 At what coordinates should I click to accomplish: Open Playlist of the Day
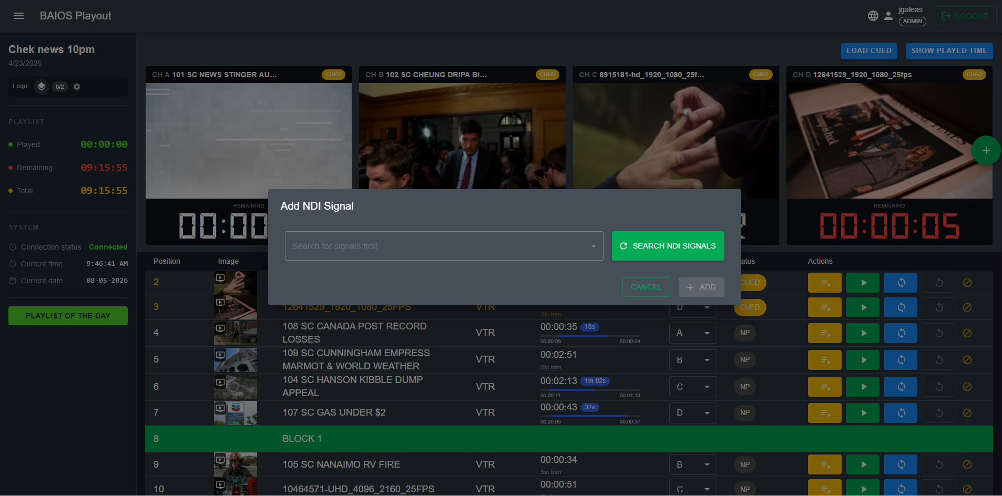[x=68, y=316]
